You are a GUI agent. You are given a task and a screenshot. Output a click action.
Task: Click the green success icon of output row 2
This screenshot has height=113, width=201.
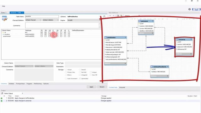(x=2, y=101)
